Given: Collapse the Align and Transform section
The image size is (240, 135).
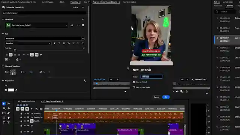Looking at the screenshot, I should [x=3, y=66].
